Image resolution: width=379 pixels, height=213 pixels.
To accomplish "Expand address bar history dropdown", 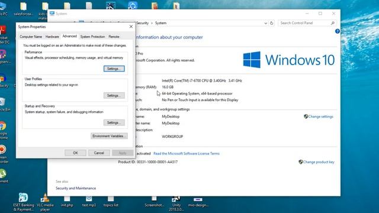I will pos(266,23).
